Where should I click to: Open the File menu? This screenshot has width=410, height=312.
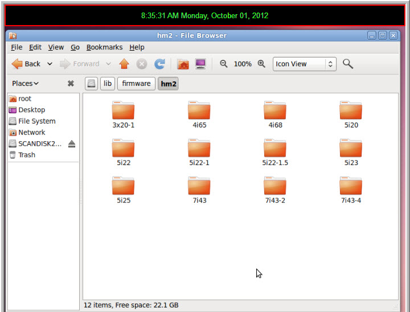pyautogui.click(x=17, y=47)
